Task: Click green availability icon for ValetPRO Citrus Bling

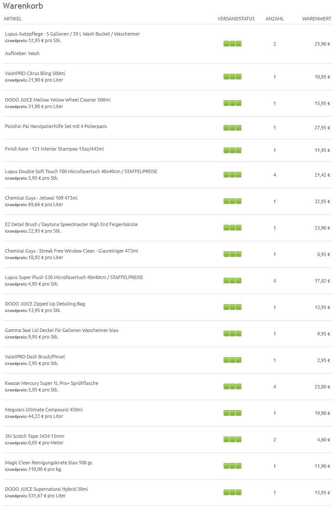Action: [232, 76]
